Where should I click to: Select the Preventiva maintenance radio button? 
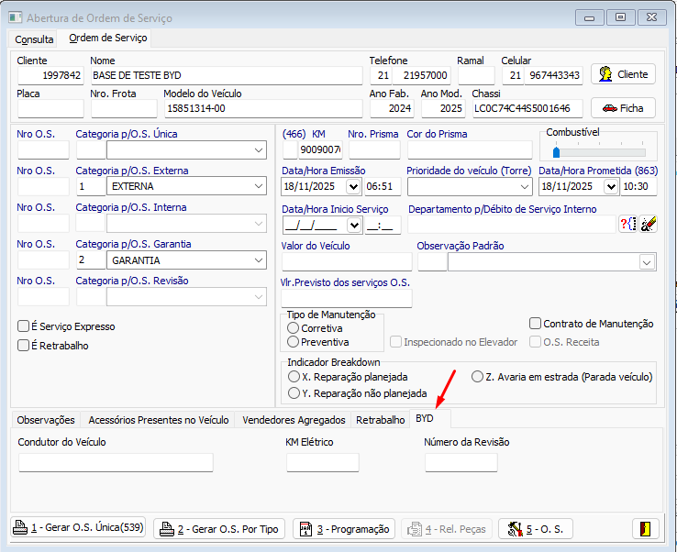(x=294, y=342)
